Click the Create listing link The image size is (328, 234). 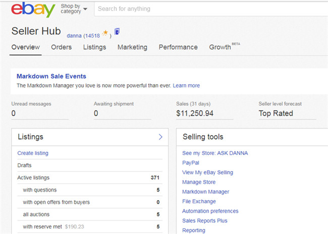click(33, 153)
